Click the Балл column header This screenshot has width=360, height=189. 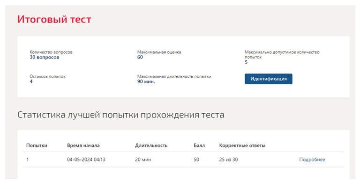pyautogui.click(x=199, y=145)
